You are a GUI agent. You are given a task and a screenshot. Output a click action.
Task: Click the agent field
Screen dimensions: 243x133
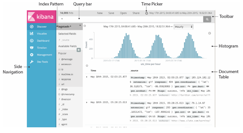point(64,124)
